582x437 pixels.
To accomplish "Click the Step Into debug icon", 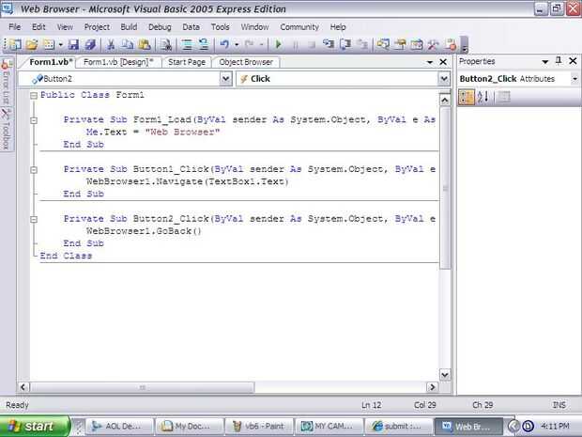I will coord(329,44).
